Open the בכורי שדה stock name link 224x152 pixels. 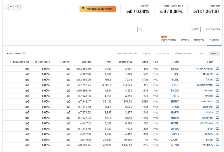(207, 102)
